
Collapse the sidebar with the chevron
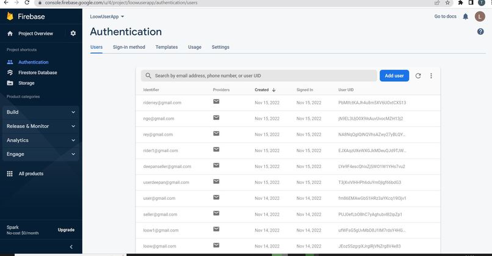click(71, 247)
